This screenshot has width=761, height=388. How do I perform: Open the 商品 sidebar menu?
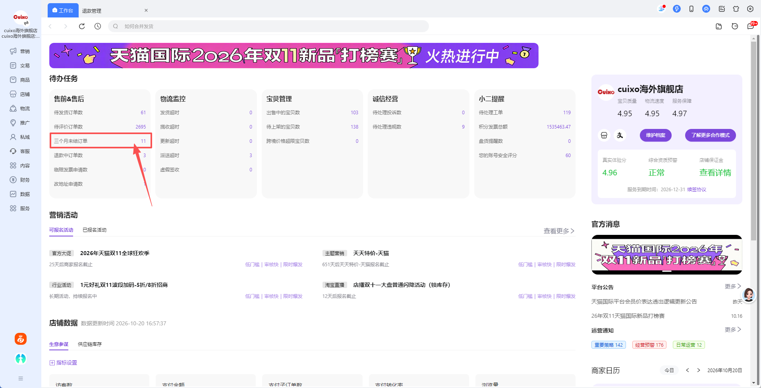20,80
